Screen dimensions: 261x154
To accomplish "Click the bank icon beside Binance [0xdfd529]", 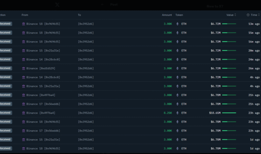I will coord(23,68).
